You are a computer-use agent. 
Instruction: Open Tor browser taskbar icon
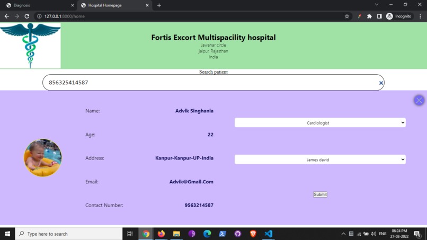(192, 234)
